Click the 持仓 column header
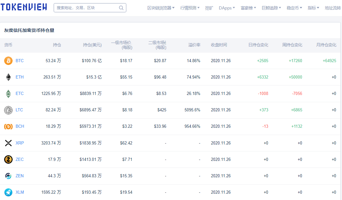342x200 pixels. click(57, 45)
